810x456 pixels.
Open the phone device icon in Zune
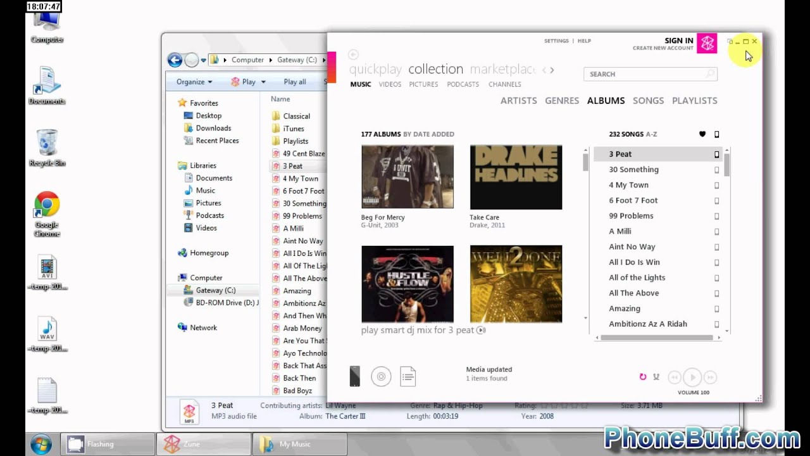click(354, 376)
